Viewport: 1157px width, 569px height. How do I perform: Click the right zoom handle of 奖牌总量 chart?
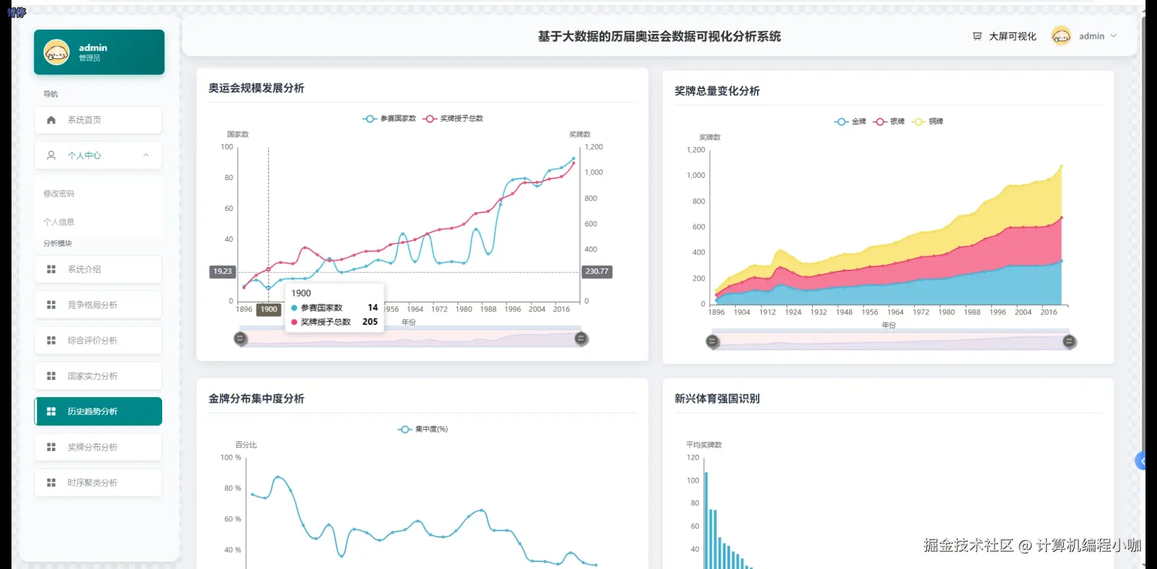(x=1069, y=342)
